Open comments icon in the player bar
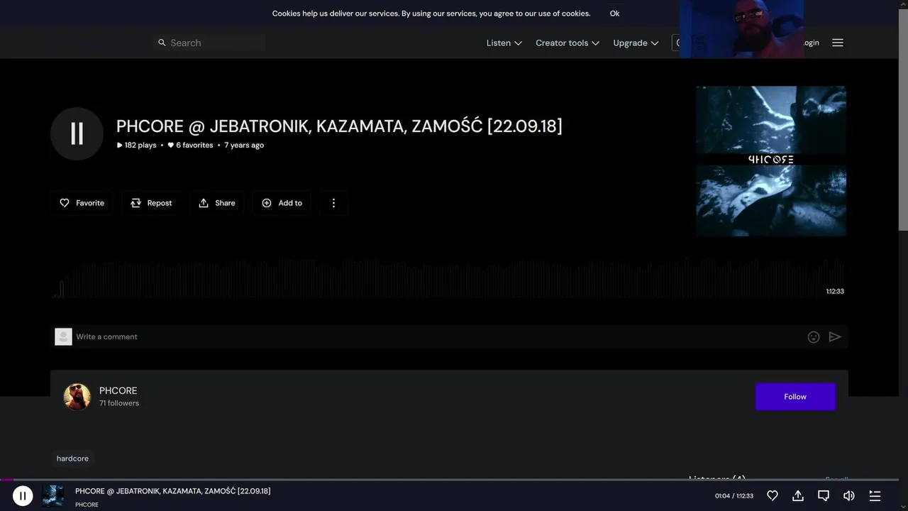The height and width of the screenshot is (511, 908). [x=824, y=495]
